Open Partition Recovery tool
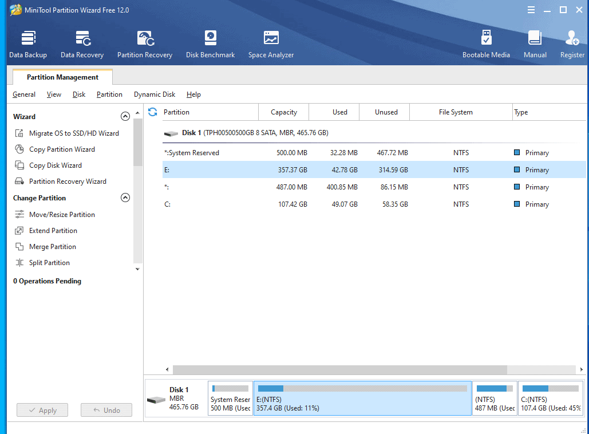The height and width of the screenshot is (434, 589). pos(144,44)
